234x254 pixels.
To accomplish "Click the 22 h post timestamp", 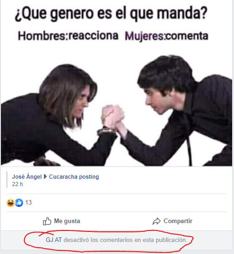I will point(18,184).
